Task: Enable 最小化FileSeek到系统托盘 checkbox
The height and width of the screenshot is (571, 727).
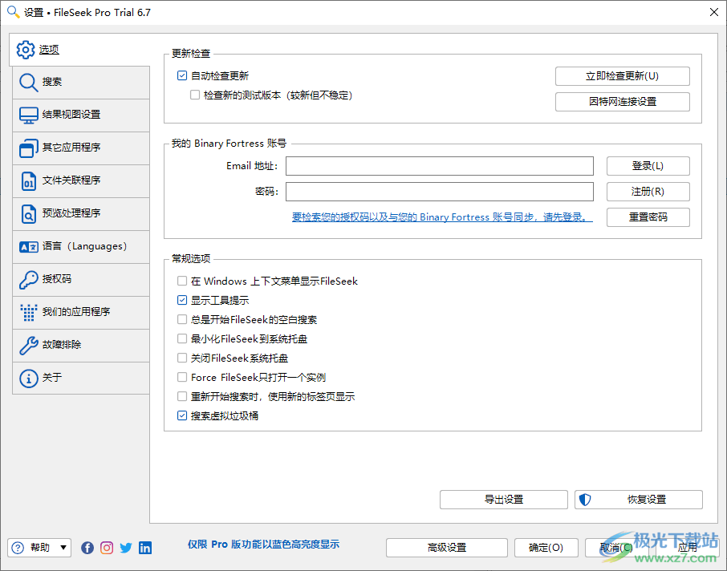Action: [182, 338]
